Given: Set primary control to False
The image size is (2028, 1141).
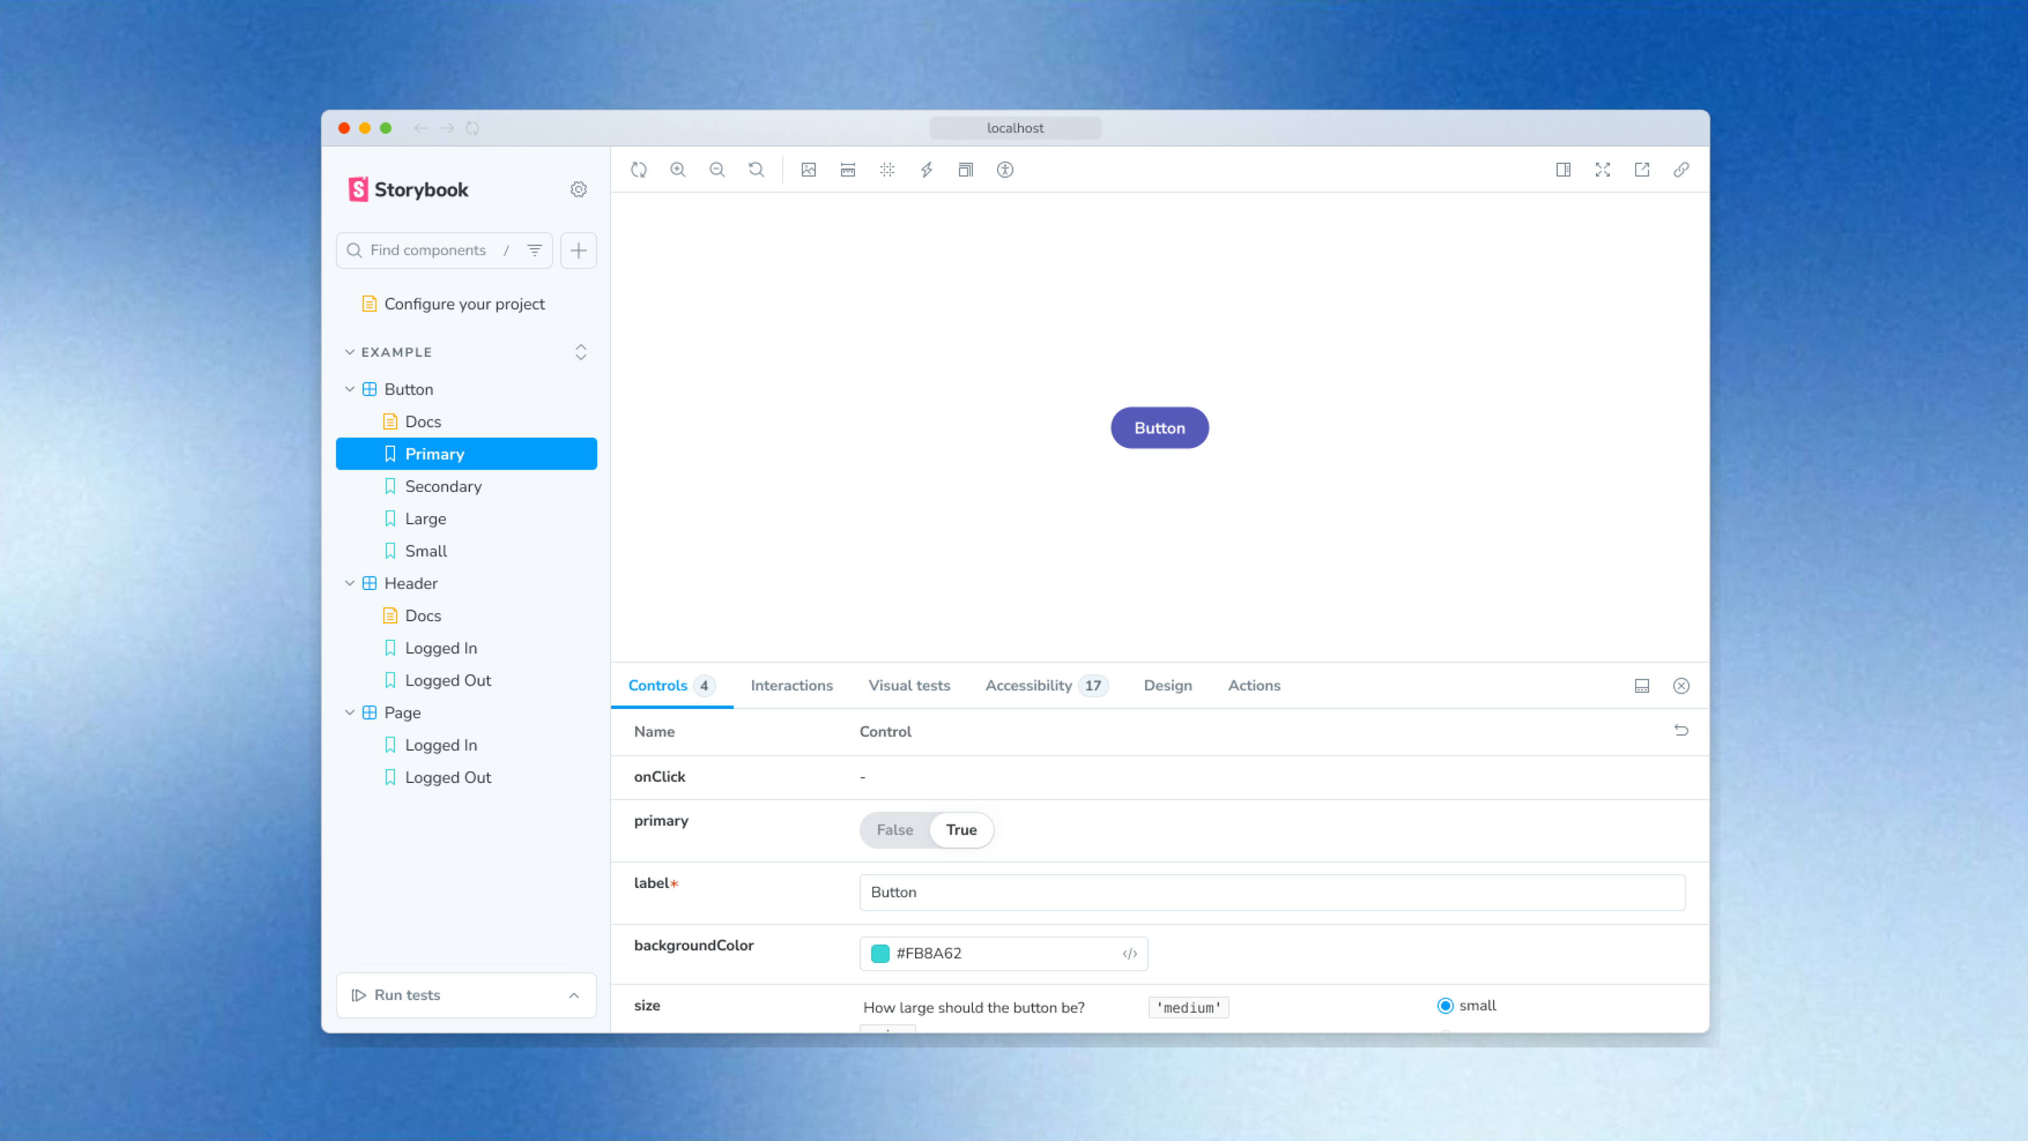Looking at the screenshot, I should click(x=894, y=830).
